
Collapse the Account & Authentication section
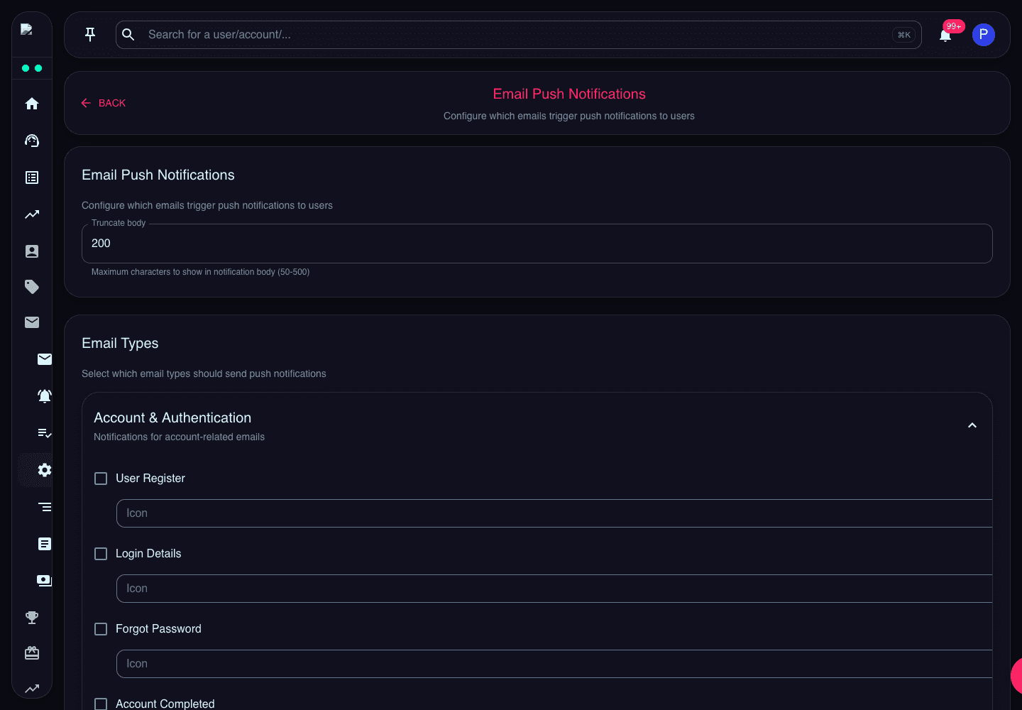[972, 425]
